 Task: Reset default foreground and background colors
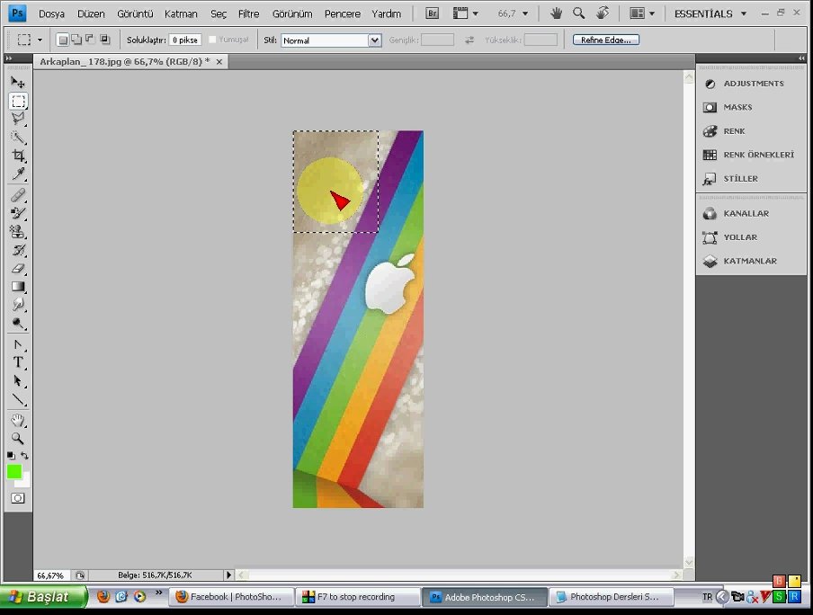point(11,455)
